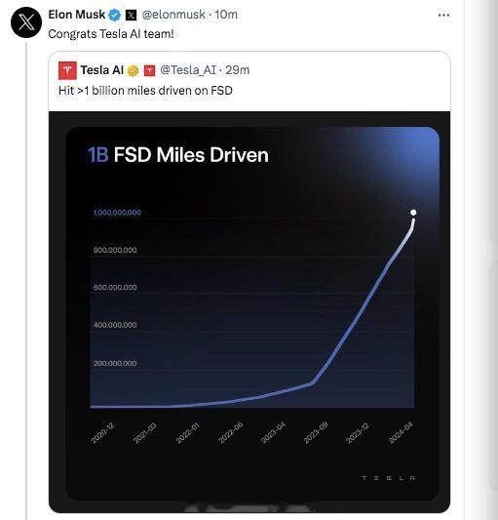Click the quoted text about 1 billion miles

(145, 91)
